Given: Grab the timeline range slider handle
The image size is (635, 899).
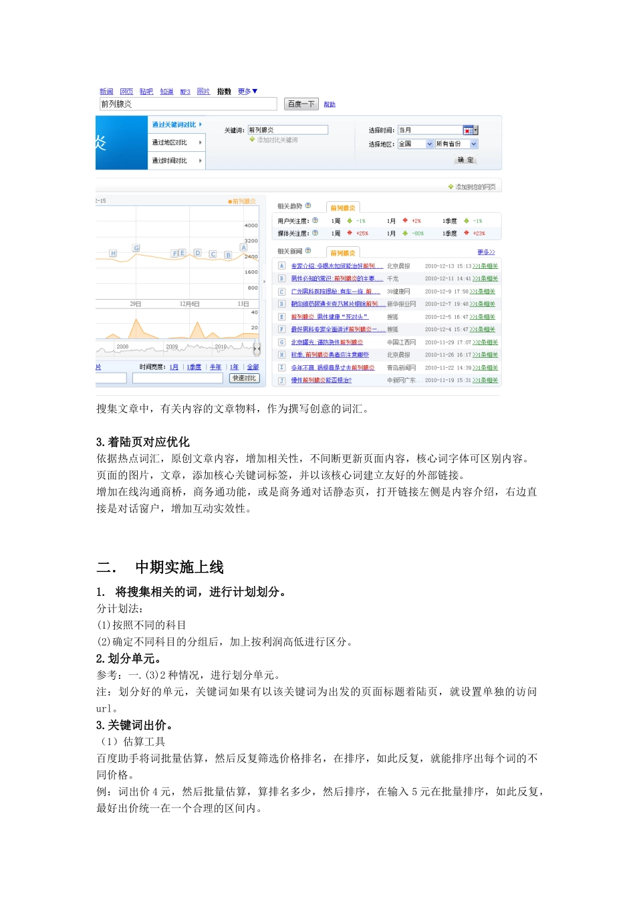Looking at the screenshot, I should click(x=257, y=348).
